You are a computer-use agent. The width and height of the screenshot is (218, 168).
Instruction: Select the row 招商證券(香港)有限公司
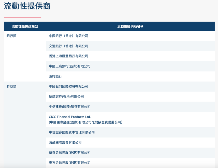click(130, 97)
